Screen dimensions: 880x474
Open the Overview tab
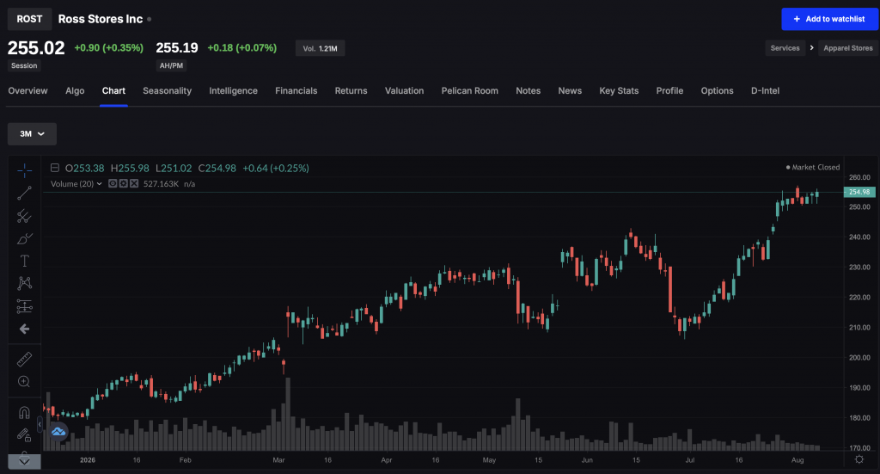click(x=27, y=91)
